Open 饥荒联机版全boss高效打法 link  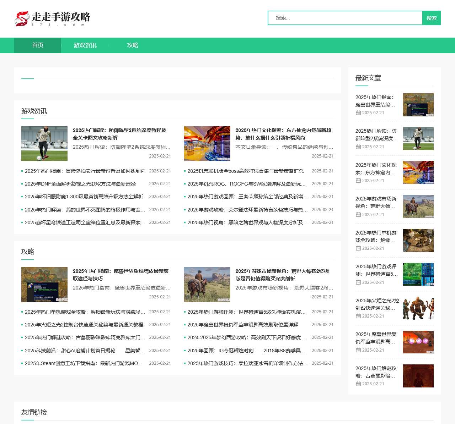point(246,171)
